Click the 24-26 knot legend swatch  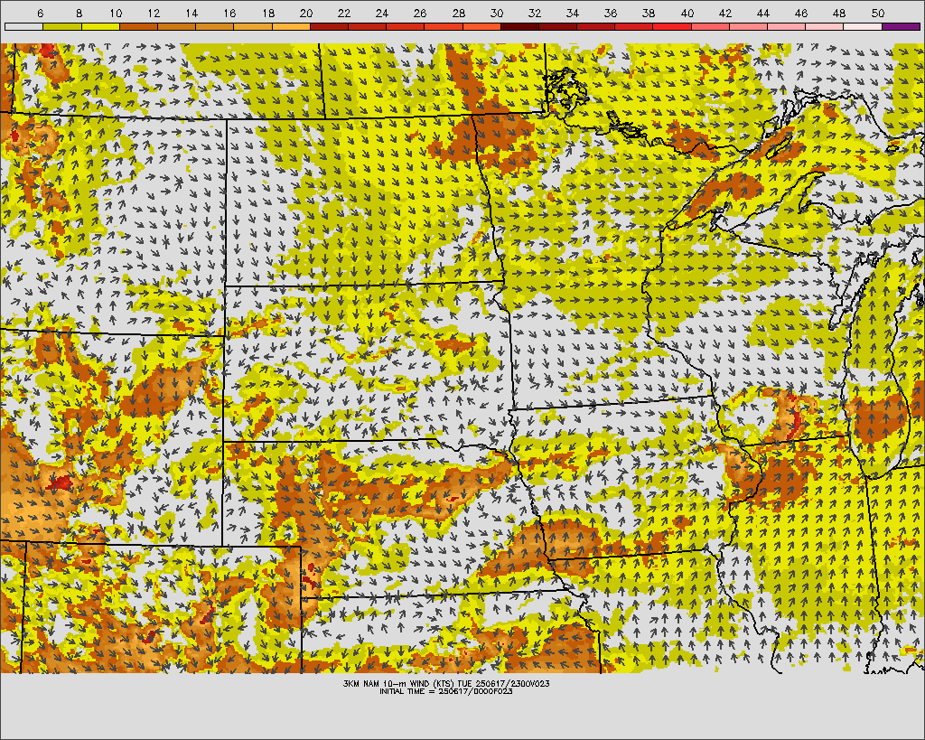tap(406, 26)
